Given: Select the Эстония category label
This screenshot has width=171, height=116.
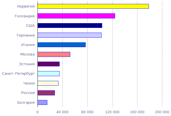Looking at the screenshot, I should coord(27,64).
